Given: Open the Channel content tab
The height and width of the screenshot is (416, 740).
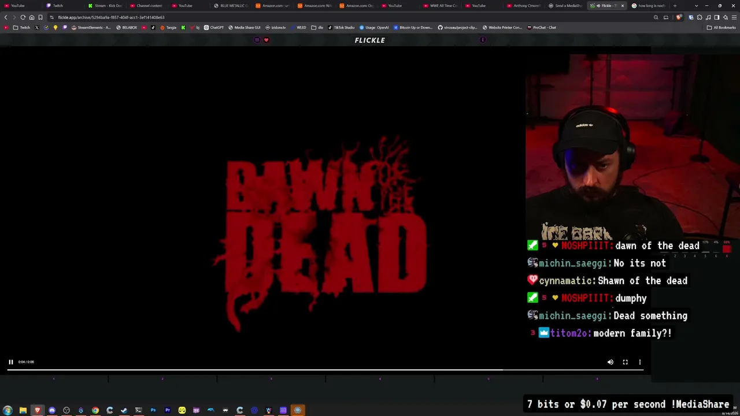Looking at the screenshot, I should 147,6.
